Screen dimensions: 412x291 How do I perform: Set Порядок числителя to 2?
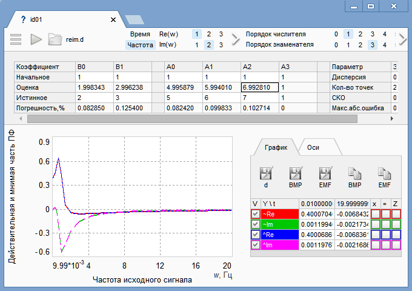coord(360,34)
